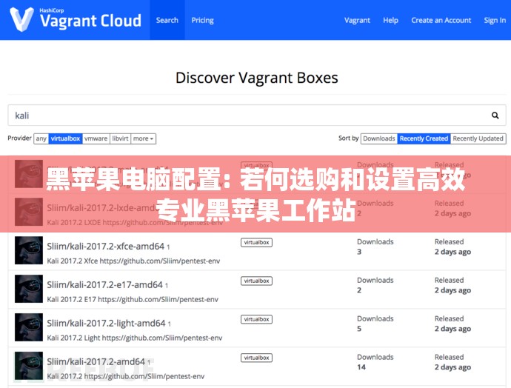Open Sliim/kali-2017.2-e17-amd64 box
Screen dimensions: 511x388
click(104, 285)
